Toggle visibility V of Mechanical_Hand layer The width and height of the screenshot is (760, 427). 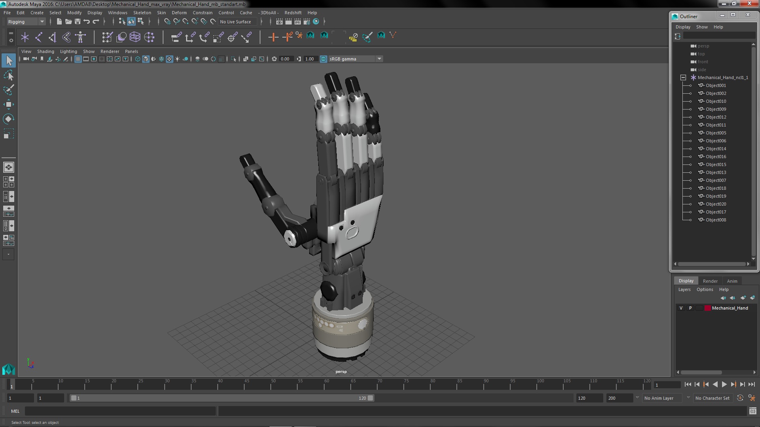point(681,308)
